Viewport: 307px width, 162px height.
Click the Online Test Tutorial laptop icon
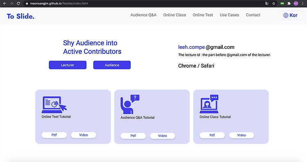coord(54,104)
